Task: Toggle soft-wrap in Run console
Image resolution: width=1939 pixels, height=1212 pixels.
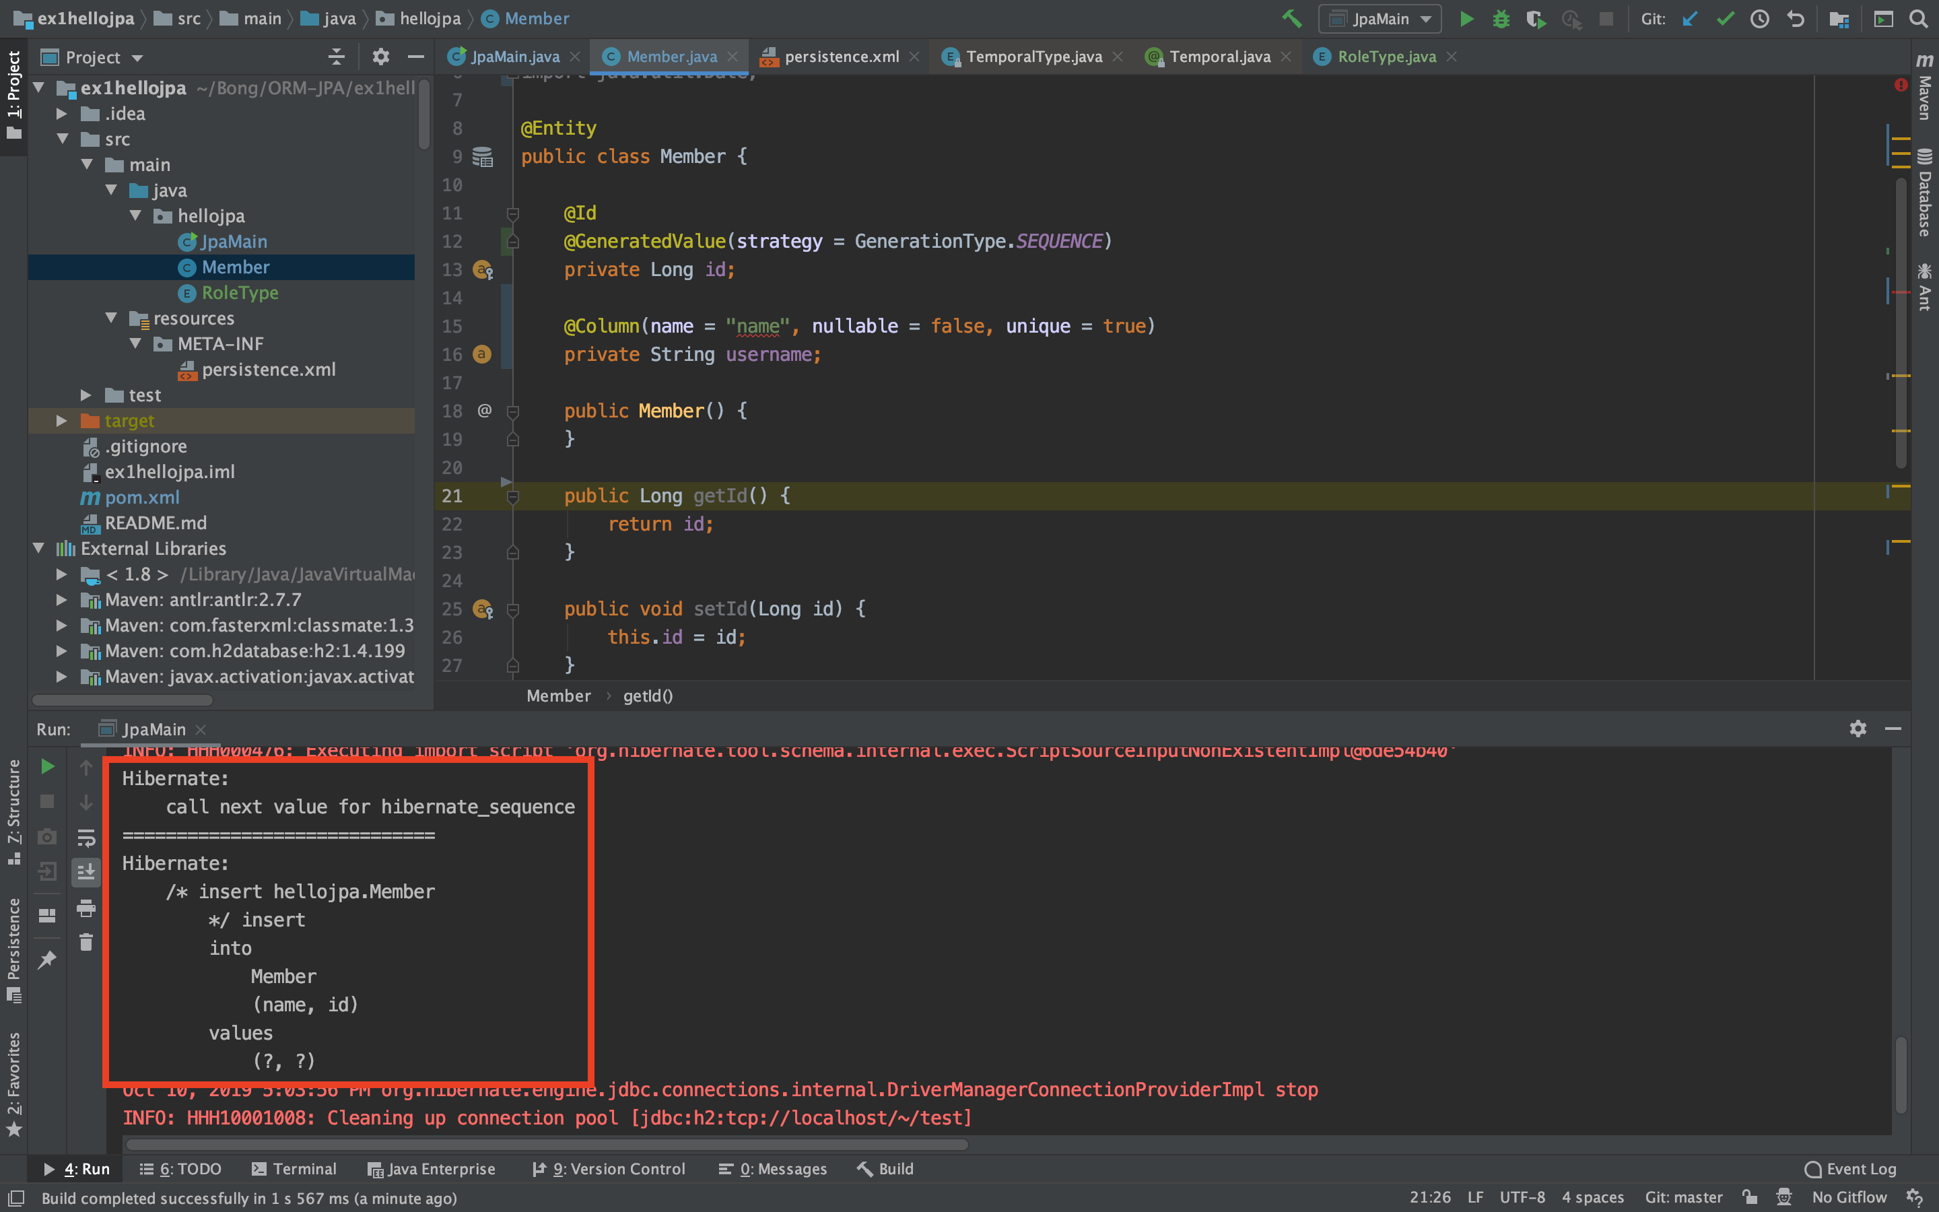Action: pyautogui.click(x=86, y=838)
